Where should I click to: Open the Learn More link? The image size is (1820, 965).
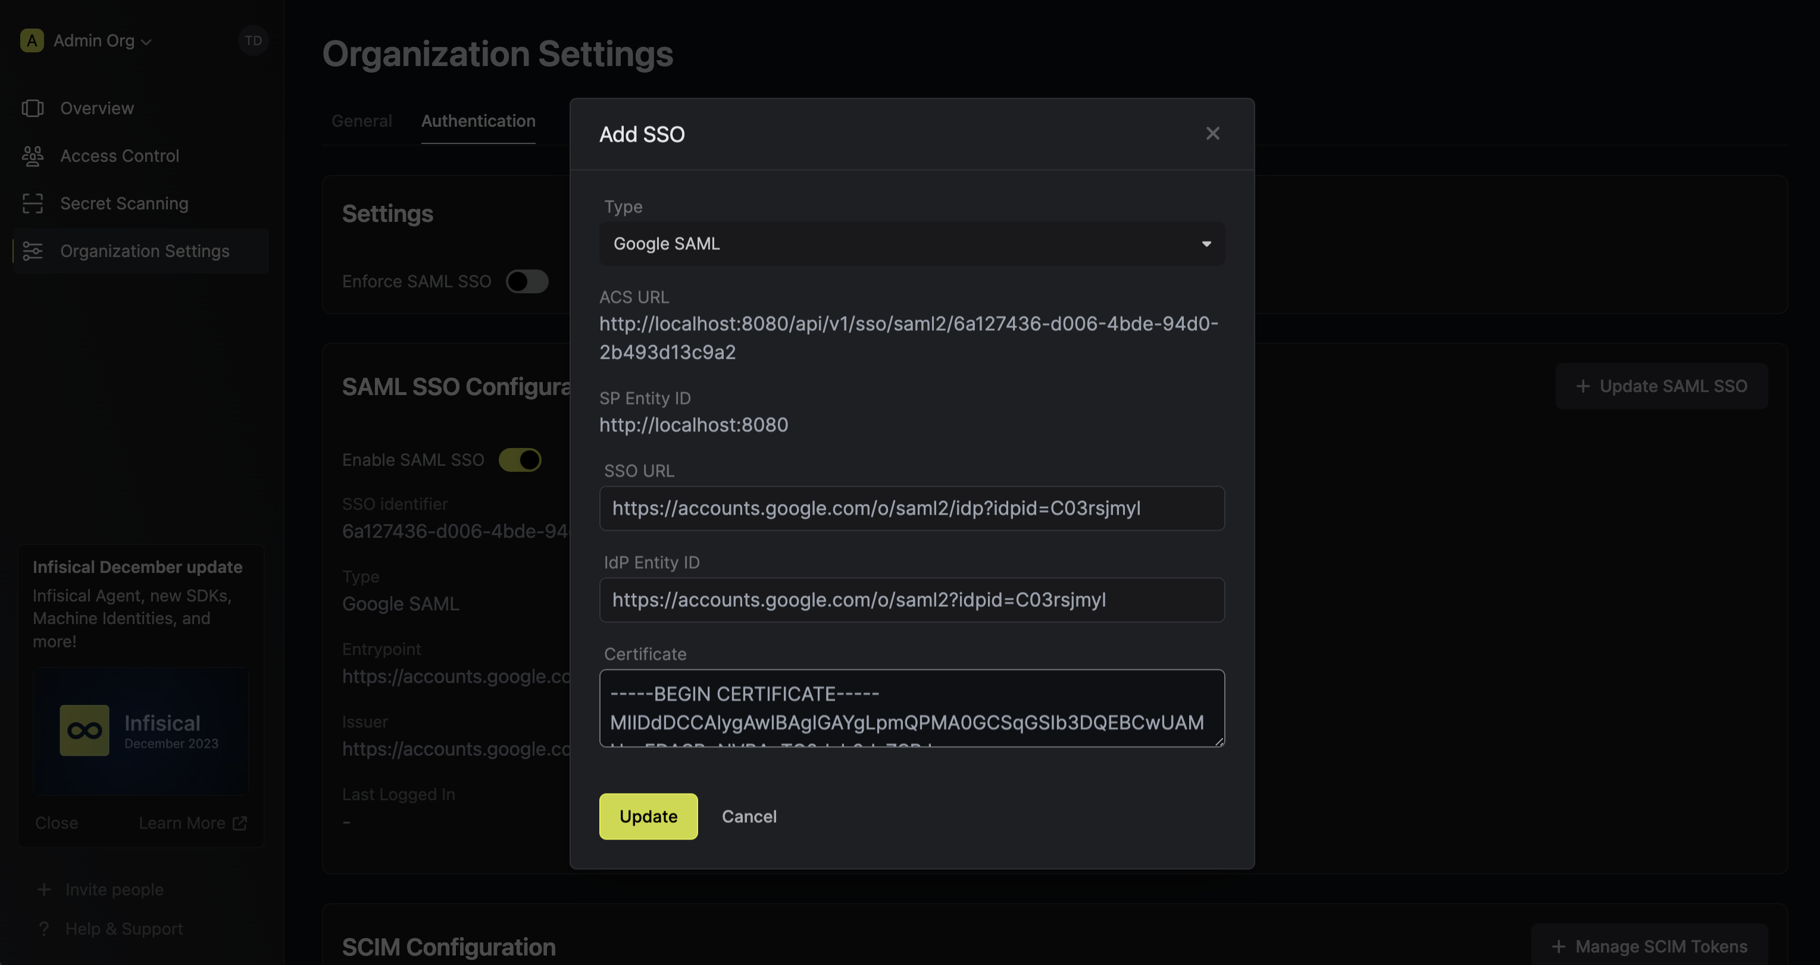(x=192, y=823)
